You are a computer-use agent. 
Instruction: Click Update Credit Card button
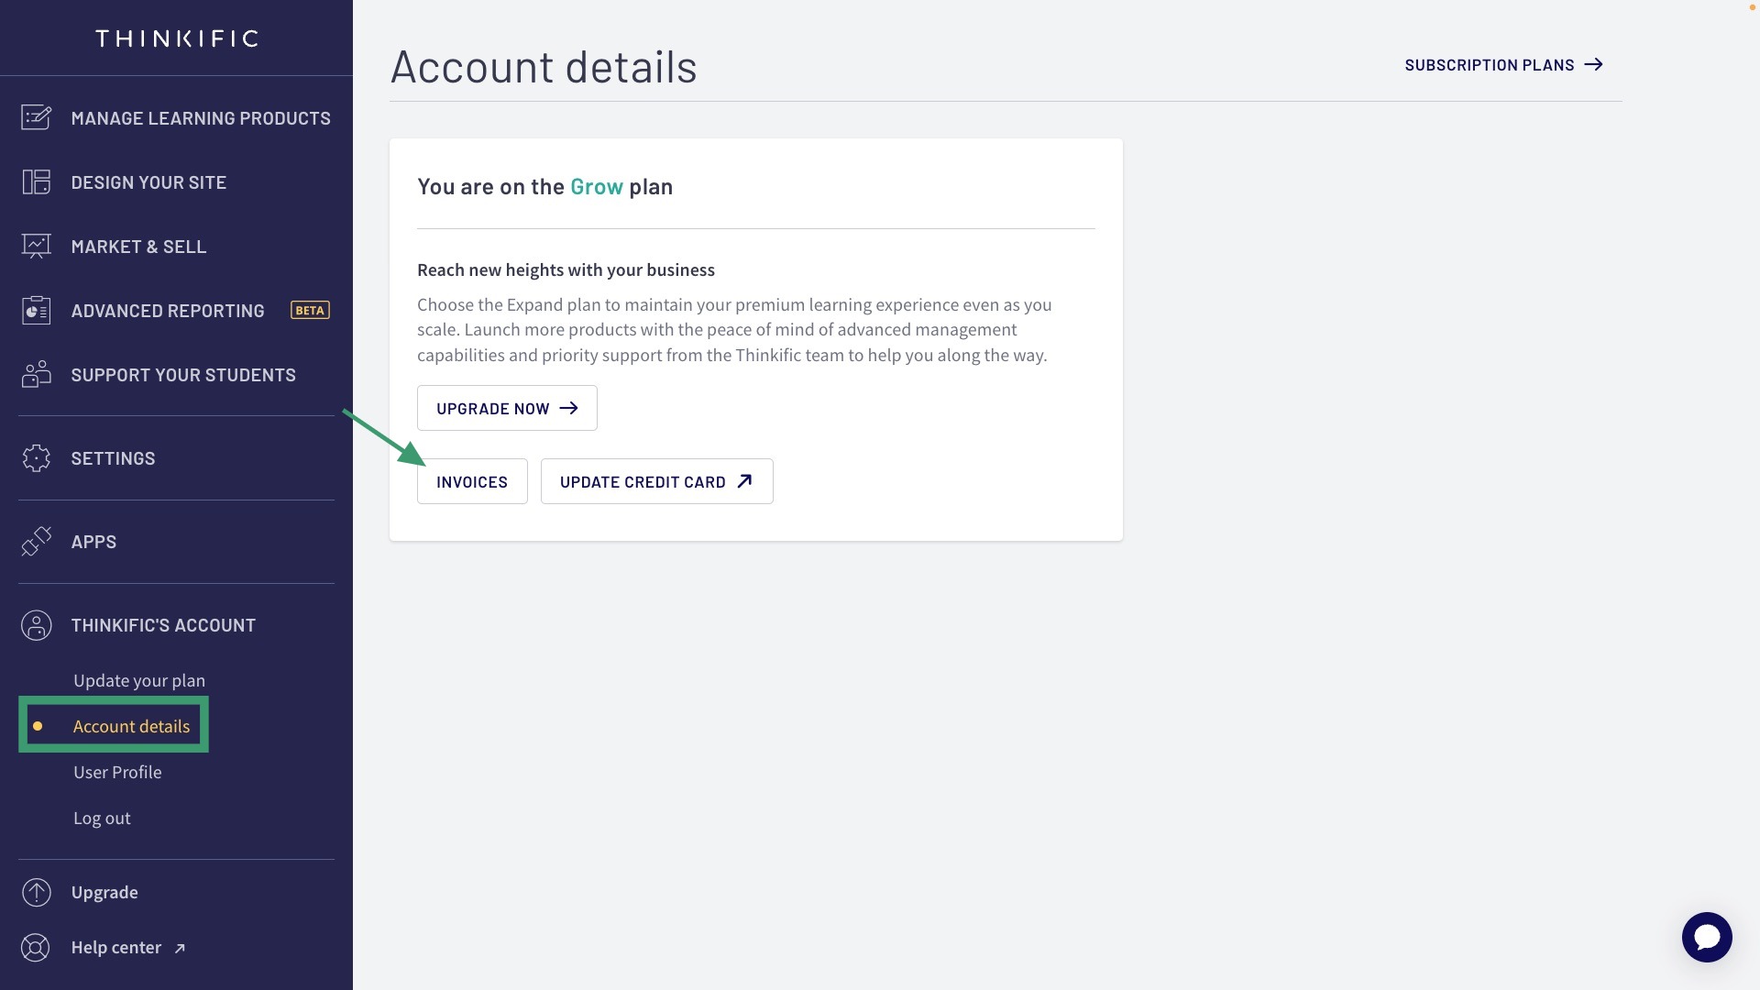[656, 481]
